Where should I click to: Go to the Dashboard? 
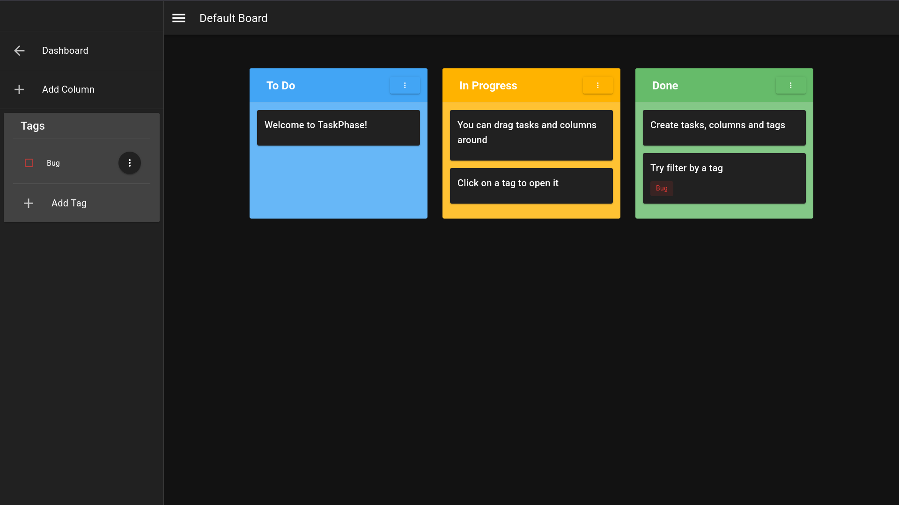pyautogui.click(x=65, y=51)
